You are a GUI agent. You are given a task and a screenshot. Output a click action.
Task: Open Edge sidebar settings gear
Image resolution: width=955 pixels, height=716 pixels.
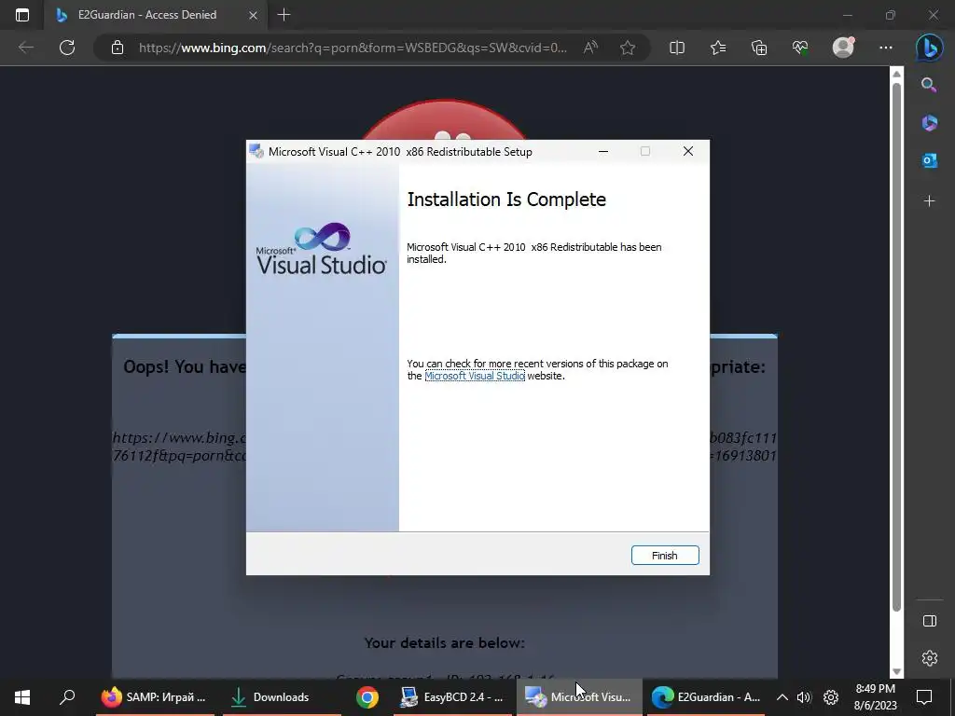(929, 658)
